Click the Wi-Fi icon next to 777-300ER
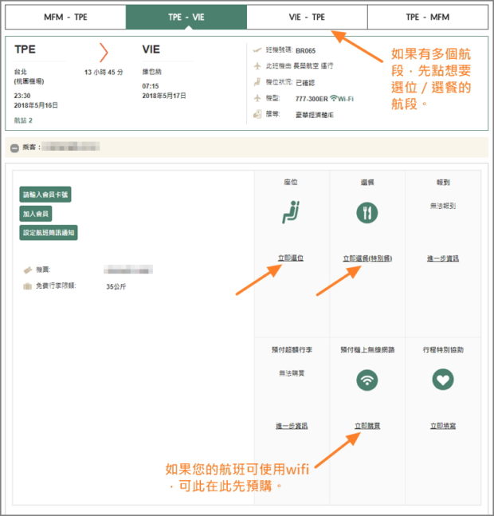The height and width of the screenshot is (516, 494). 334,98
